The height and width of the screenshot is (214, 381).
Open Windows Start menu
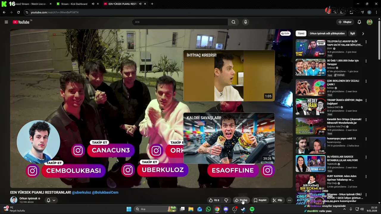[129, 209]
